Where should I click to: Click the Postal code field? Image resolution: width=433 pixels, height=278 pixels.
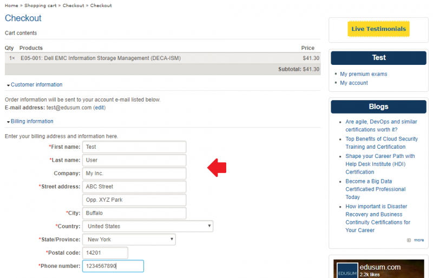point(104,253)
